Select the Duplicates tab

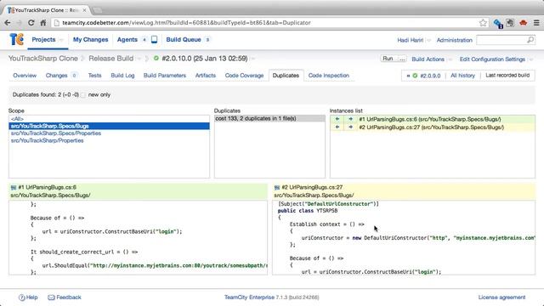(286, 76)
